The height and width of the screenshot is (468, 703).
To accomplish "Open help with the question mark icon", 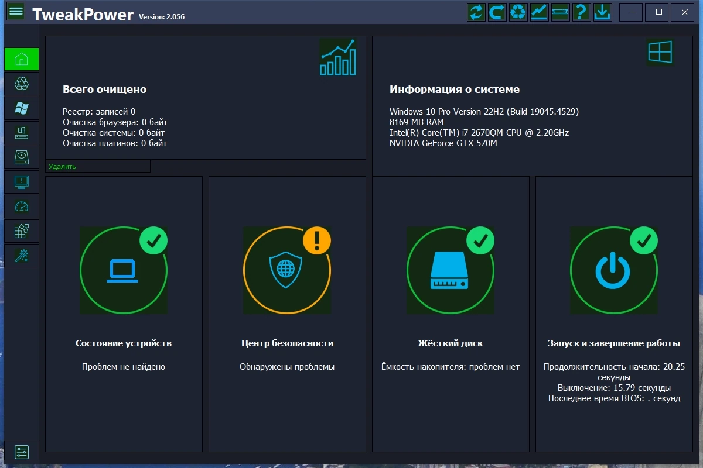I will (581, 12).
